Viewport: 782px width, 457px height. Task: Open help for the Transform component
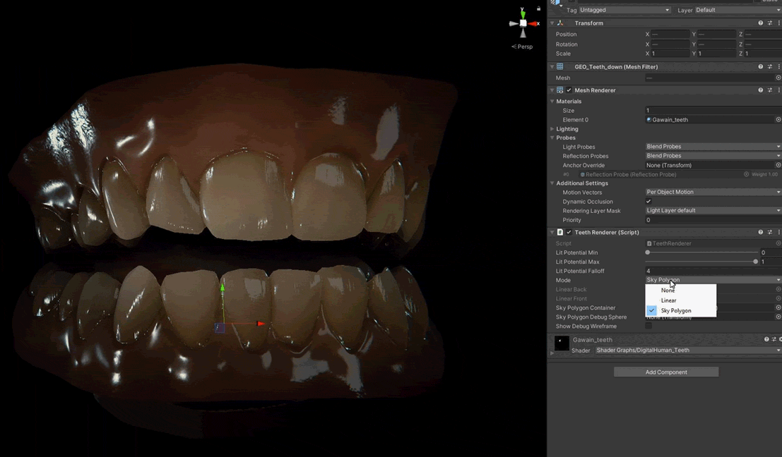(761, 23)
